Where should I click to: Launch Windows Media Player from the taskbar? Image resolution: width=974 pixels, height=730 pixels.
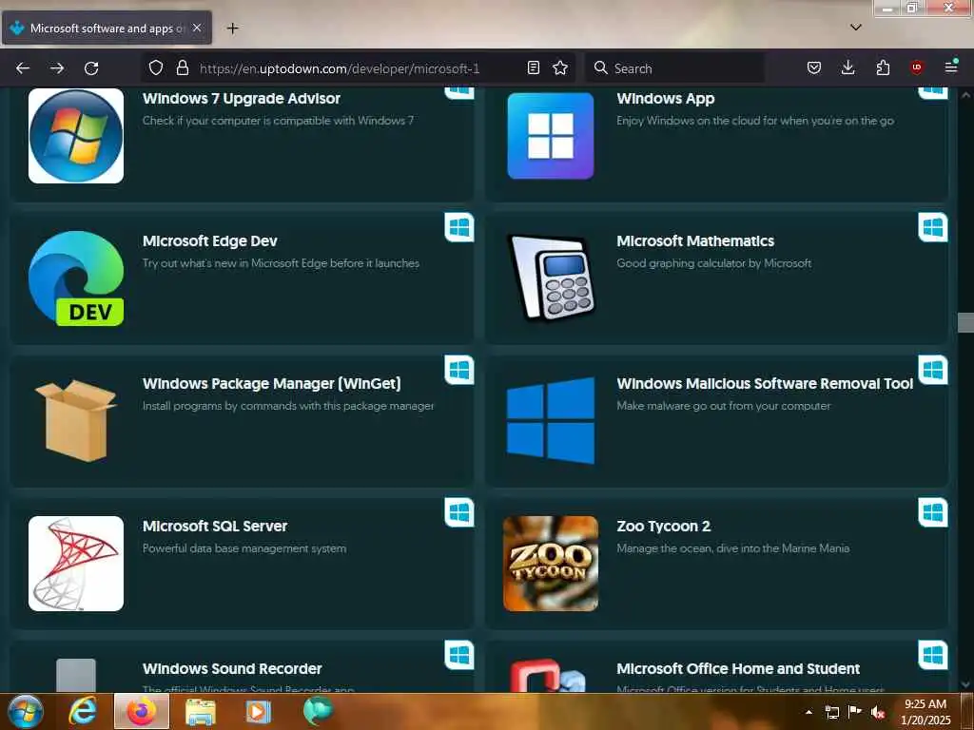tap(258, 711)
